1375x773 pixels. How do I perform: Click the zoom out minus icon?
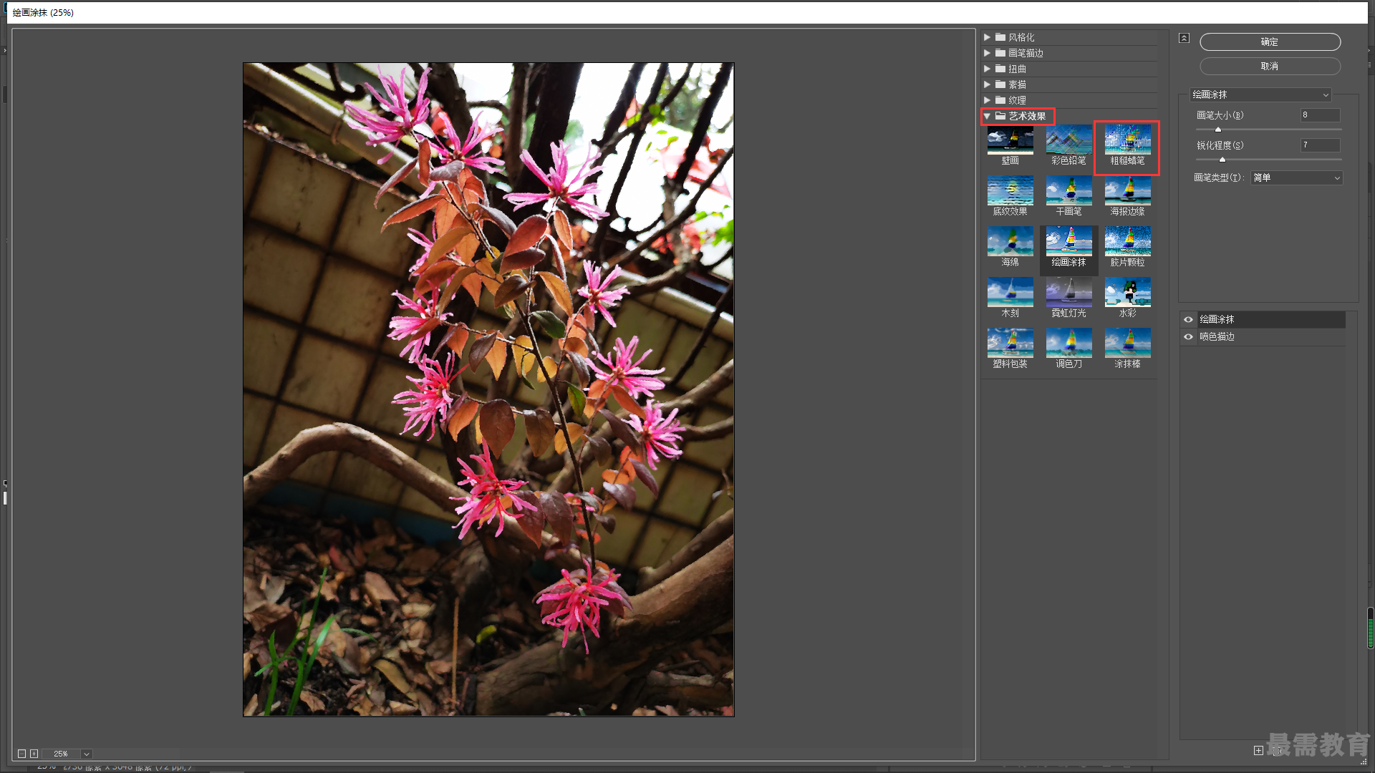pos(21,754)
